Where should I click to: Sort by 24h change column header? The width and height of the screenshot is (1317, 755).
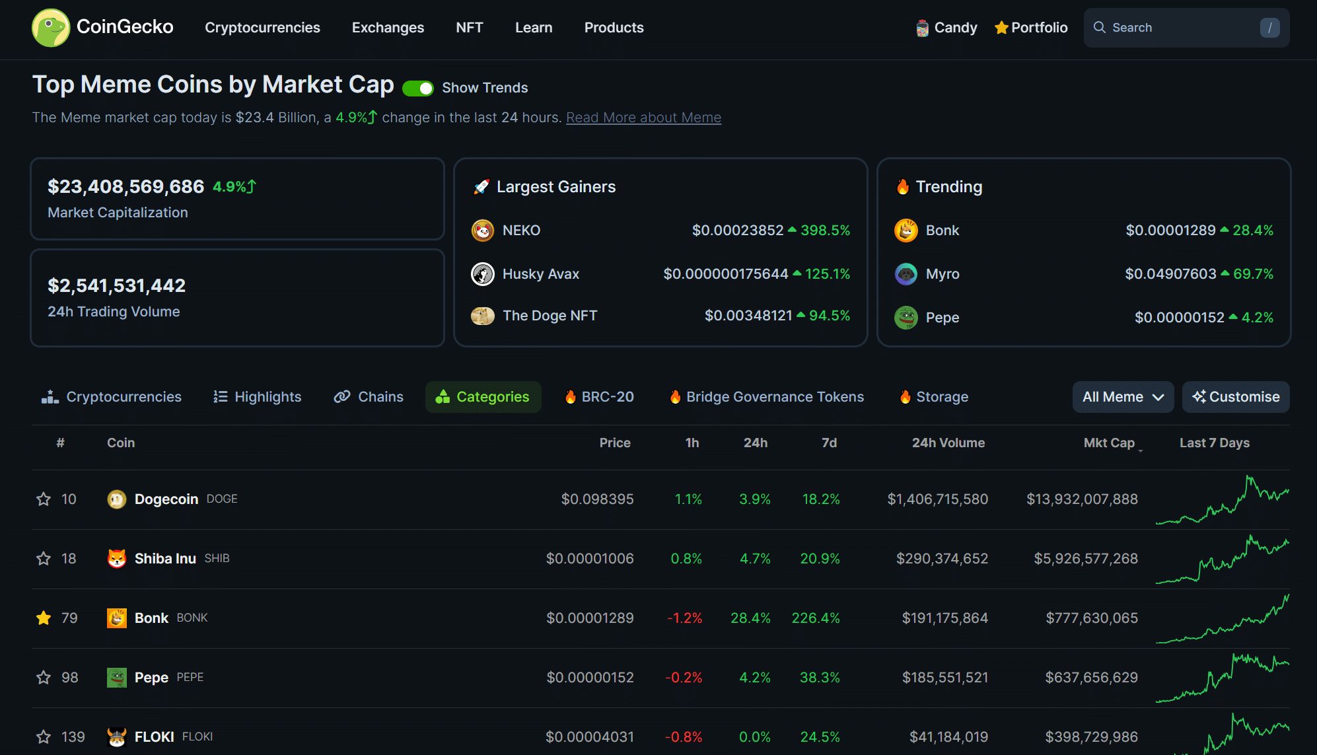point(756,443)
